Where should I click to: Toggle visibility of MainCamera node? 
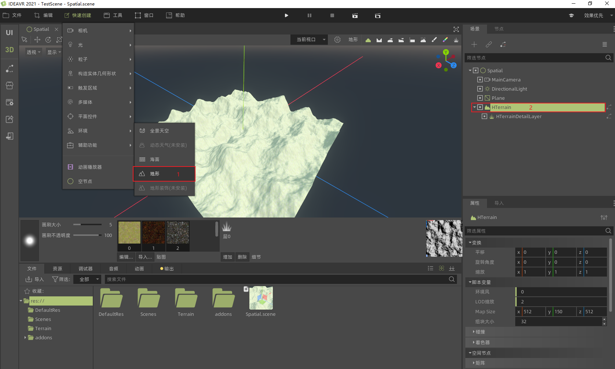[x=480, y=80]
